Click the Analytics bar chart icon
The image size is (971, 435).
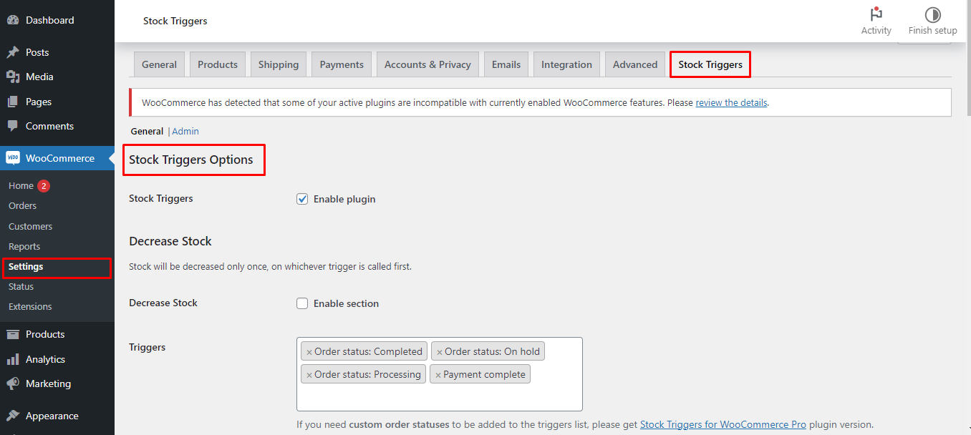[13, 359]
